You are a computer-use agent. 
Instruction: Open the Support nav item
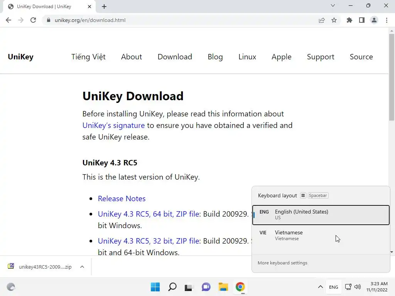click(x=321, y=57)
